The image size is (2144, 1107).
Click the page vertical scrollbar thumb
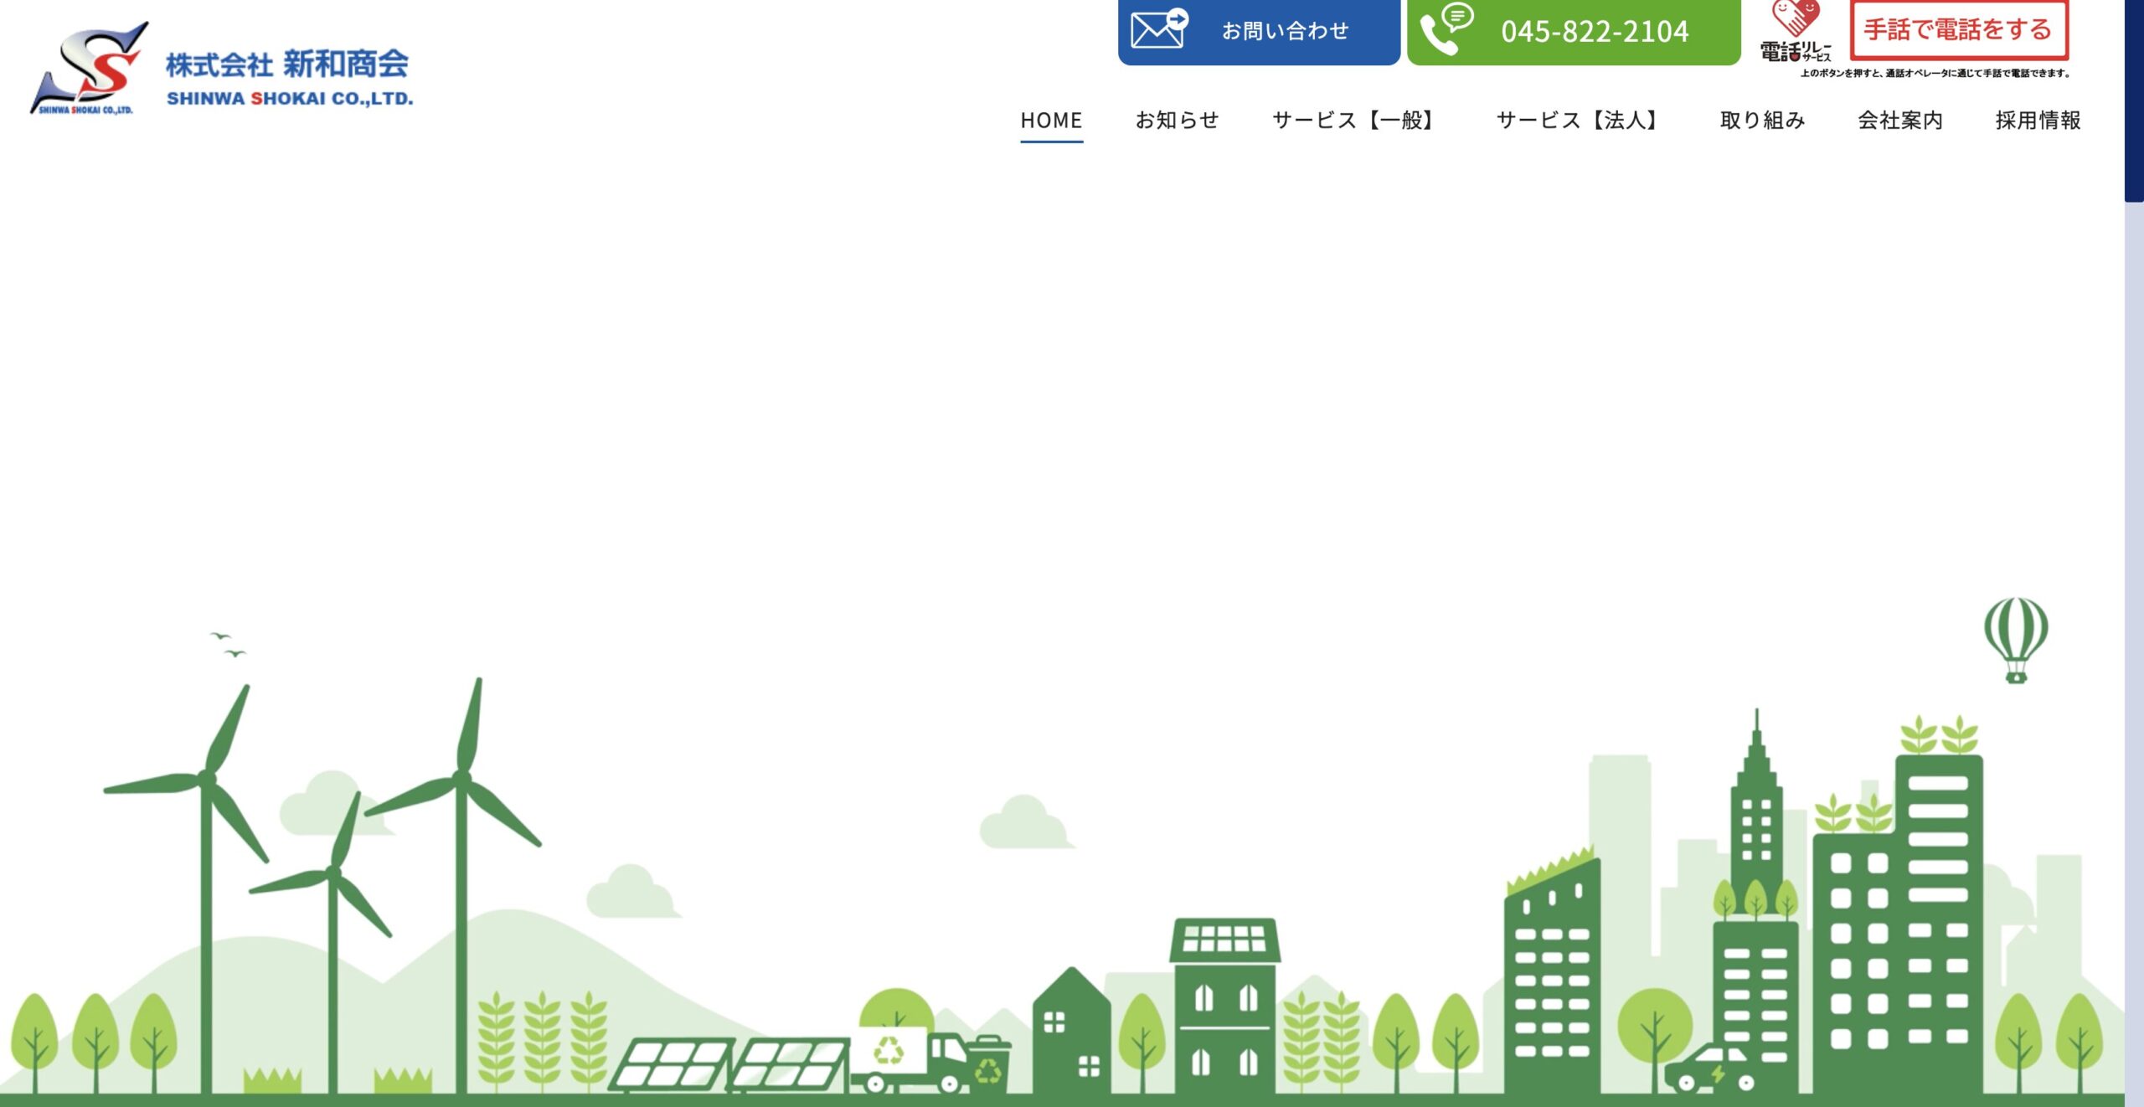pos(2133,100)
